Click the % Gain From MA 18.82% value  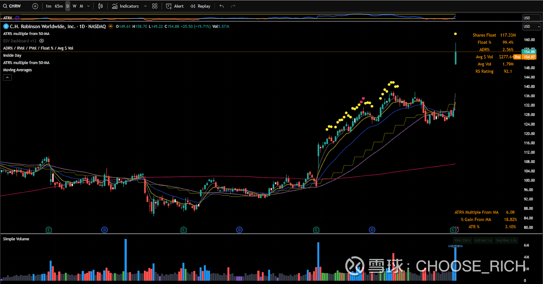[510, 219]
